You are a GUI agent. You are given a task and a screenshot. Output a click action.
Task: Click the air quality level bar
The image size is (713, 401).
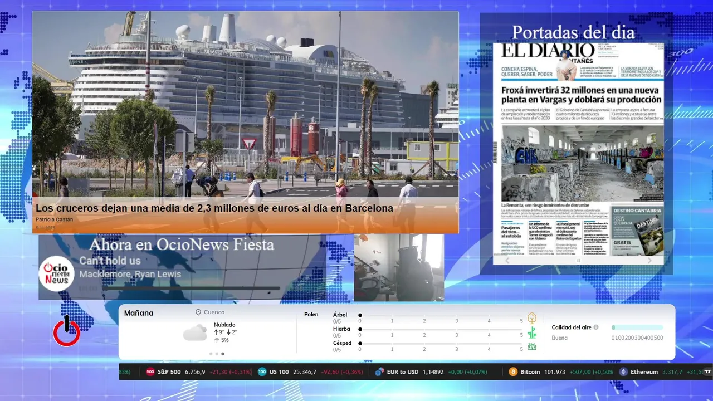click(x=637, y=327)
